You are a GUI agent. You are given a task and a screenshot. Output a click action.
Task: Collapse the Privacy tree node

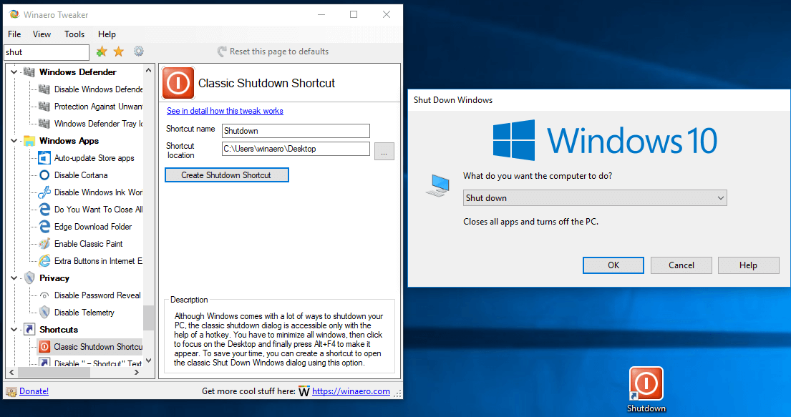[14, 278]
